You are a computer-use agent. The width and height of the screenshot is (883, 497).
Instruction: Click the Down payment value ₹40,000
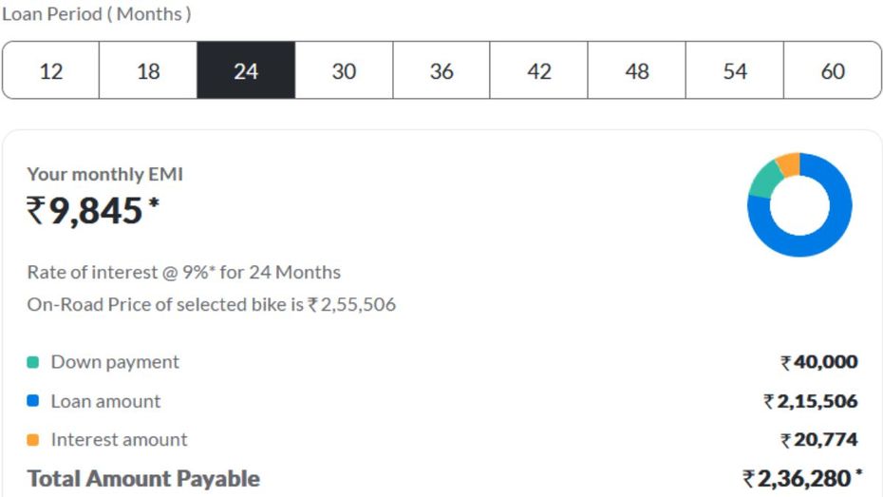(x=819, y=362)
